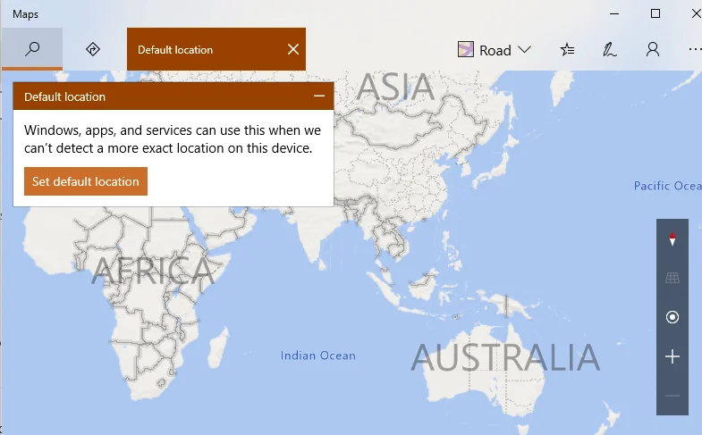Screen dimensions: 702x435
Task: Rotate map to north with compass
Action: point(672,238)
